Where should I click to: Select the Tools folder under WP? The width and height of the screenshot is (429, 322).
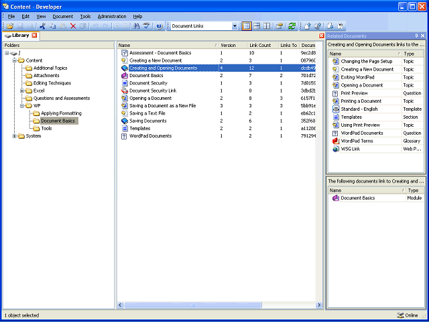tap(46, 128)
